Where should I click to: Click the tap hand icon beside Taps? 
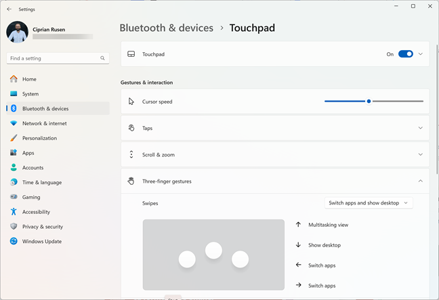pyautogui.click(x=131, y=128)
